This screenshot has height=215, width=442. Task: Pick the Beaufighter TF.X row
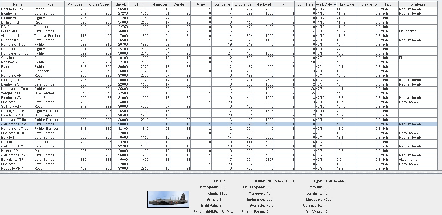click(219, 160)
